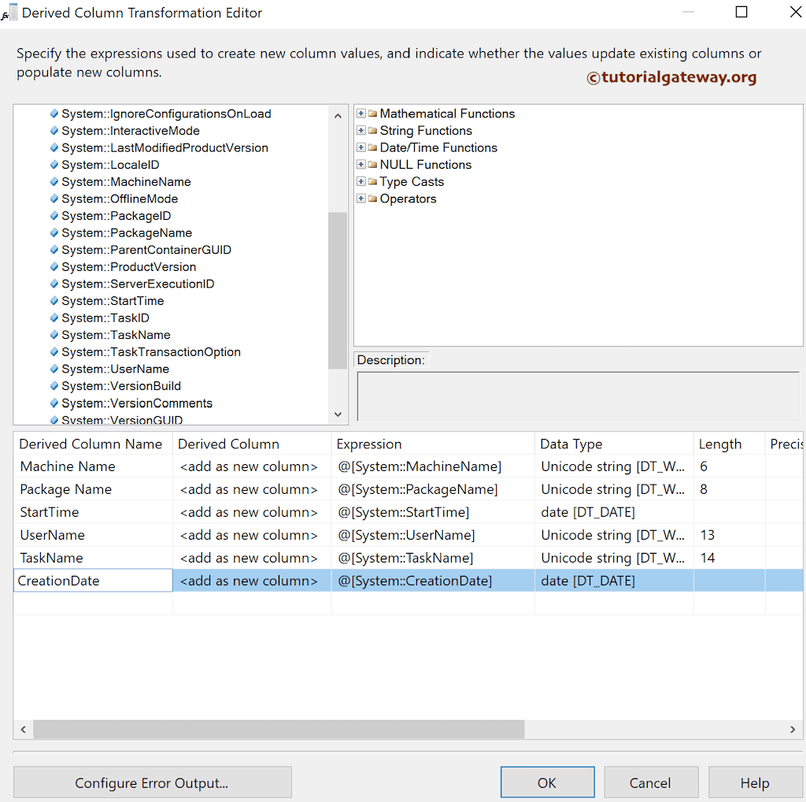Select the System::TaskName variable
806x802 pixels.
point(116,335)
